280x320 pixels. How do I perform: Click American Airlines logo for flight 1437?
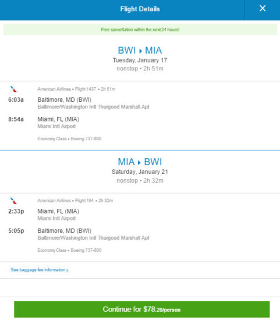point(13,89)
